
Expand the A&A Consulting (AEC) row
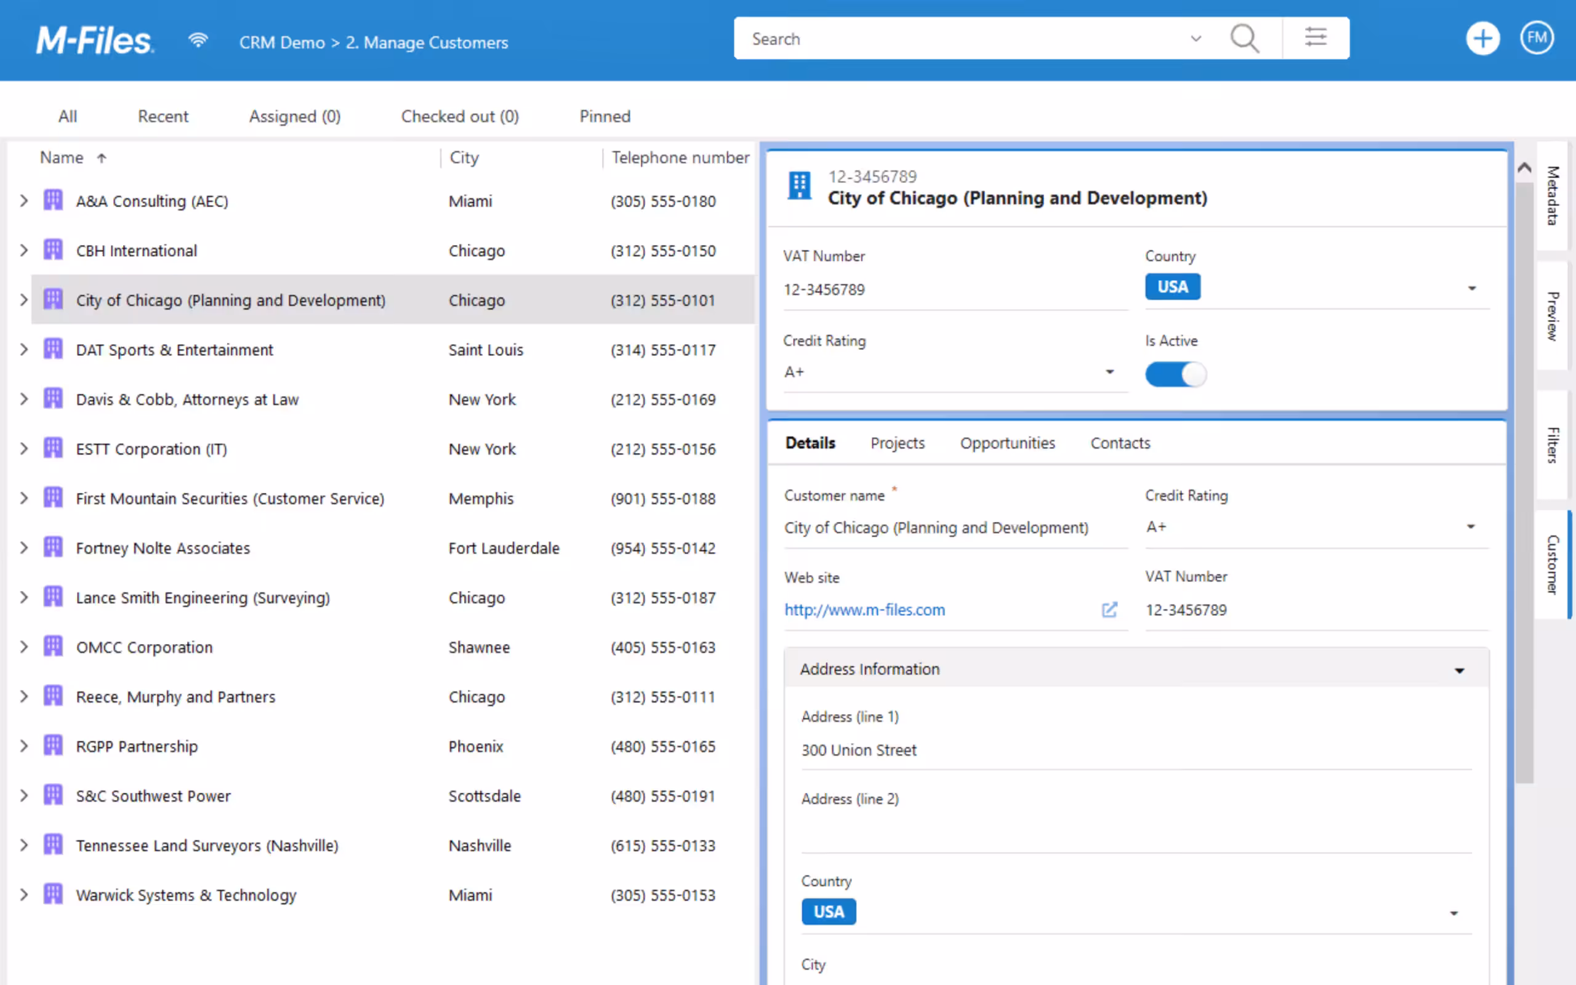click(x=23, y=201)
